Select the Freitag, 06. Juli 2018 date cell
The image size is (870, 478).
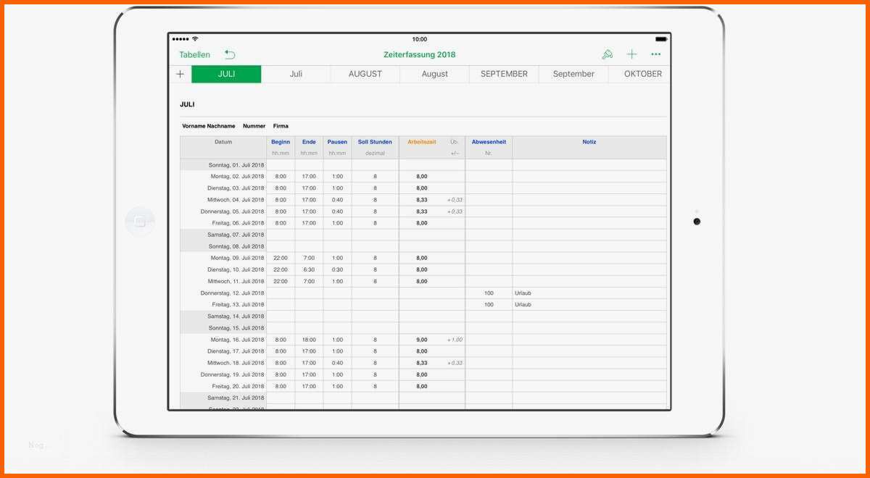(223, 223)
